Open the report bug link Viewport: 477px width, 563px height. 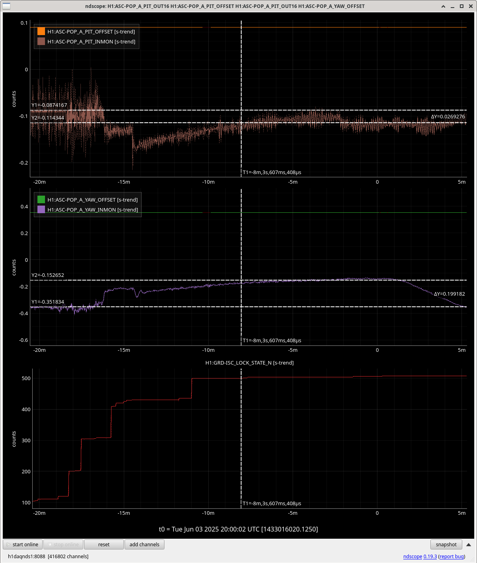452,556
